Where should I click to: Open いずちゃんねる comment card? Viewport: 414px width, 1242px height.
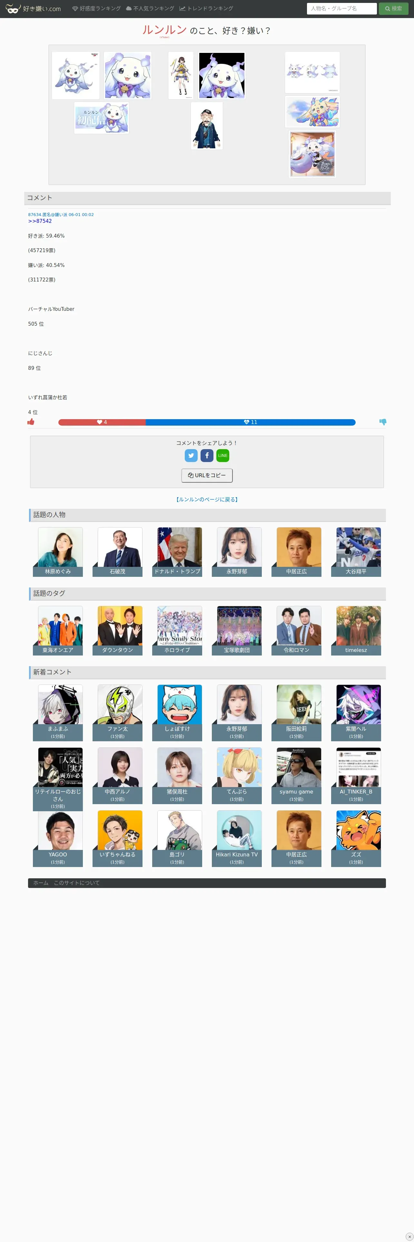point(118,838)
